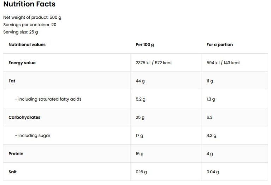The image size is (271, 185).
Task: Click the 0.04 g salt portion value
Action: pyautogui.click(x=213, y=172)
